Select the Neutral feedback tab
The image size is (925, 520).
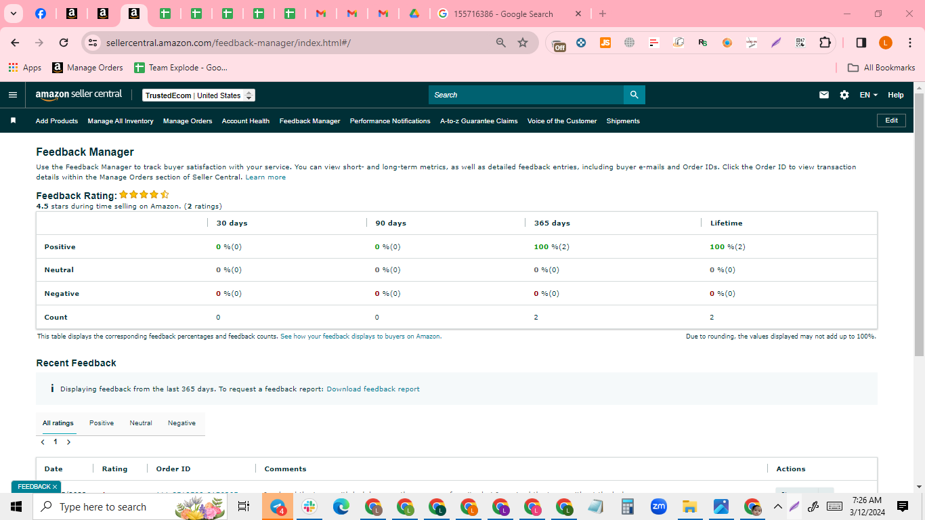tap(141, 423)
